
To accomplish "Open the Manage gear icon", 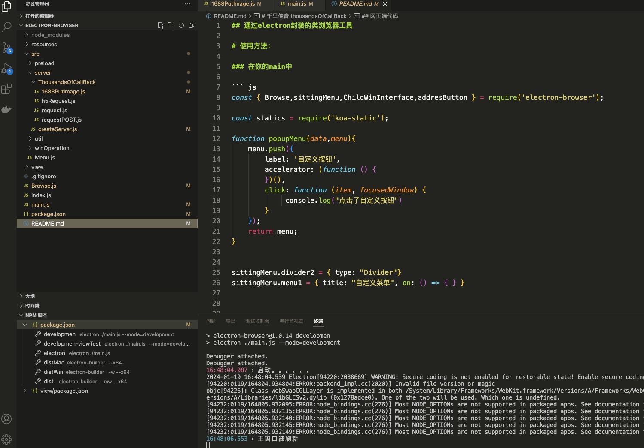I will coord(6,439).
